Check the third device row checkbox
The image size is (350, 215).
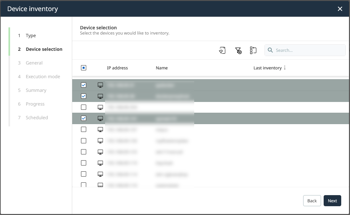tap(84, 107)
